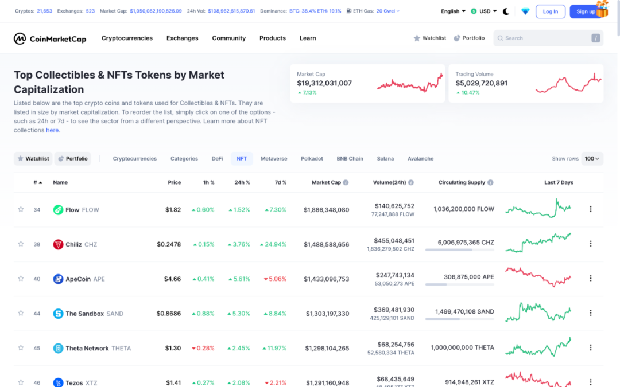
Task: Select the Metaverse filter tab
Action: tap(274, 159)
